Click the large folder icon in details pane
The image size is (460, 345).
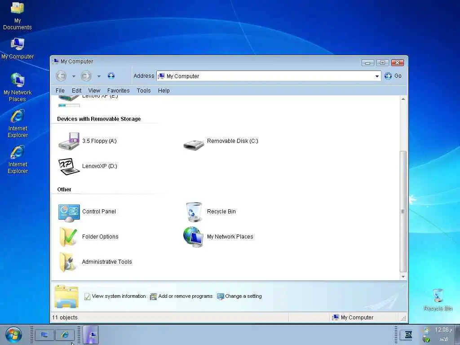click(66, 296)
